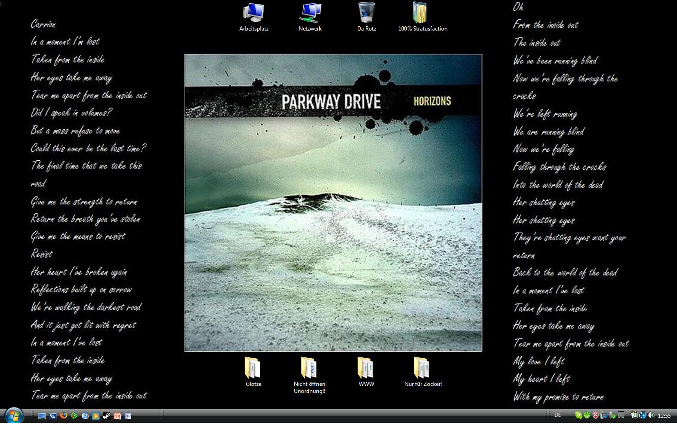Click the DE language indicator
The width and height of the screenshot is (677, 424).
point(558,415)
